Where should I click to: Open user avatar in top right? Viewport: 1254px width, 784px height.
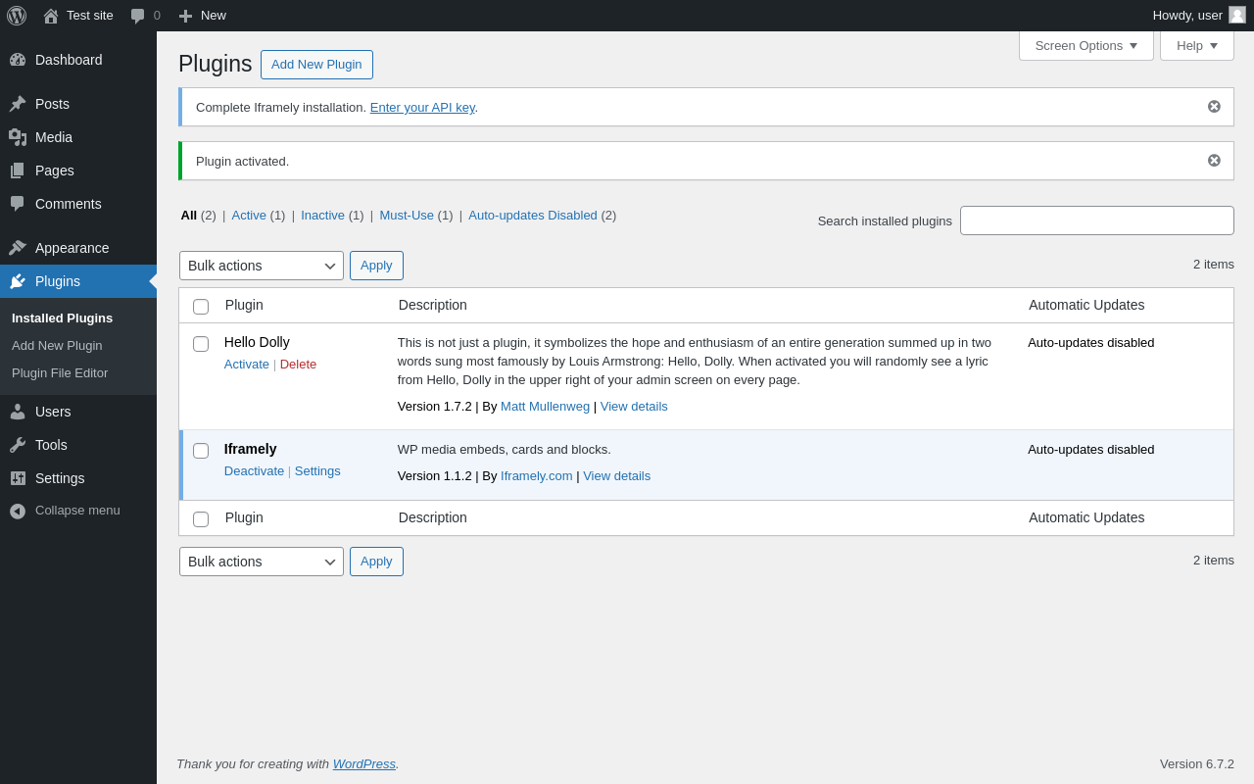(1237, 15)
